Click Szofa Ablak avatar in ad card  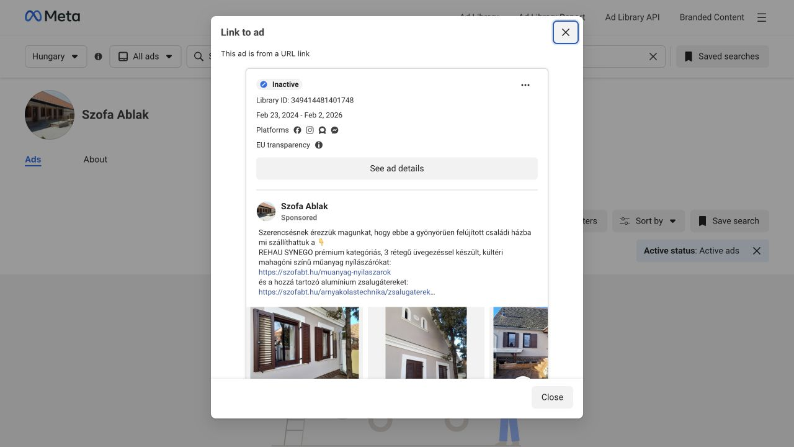[266, 211]
